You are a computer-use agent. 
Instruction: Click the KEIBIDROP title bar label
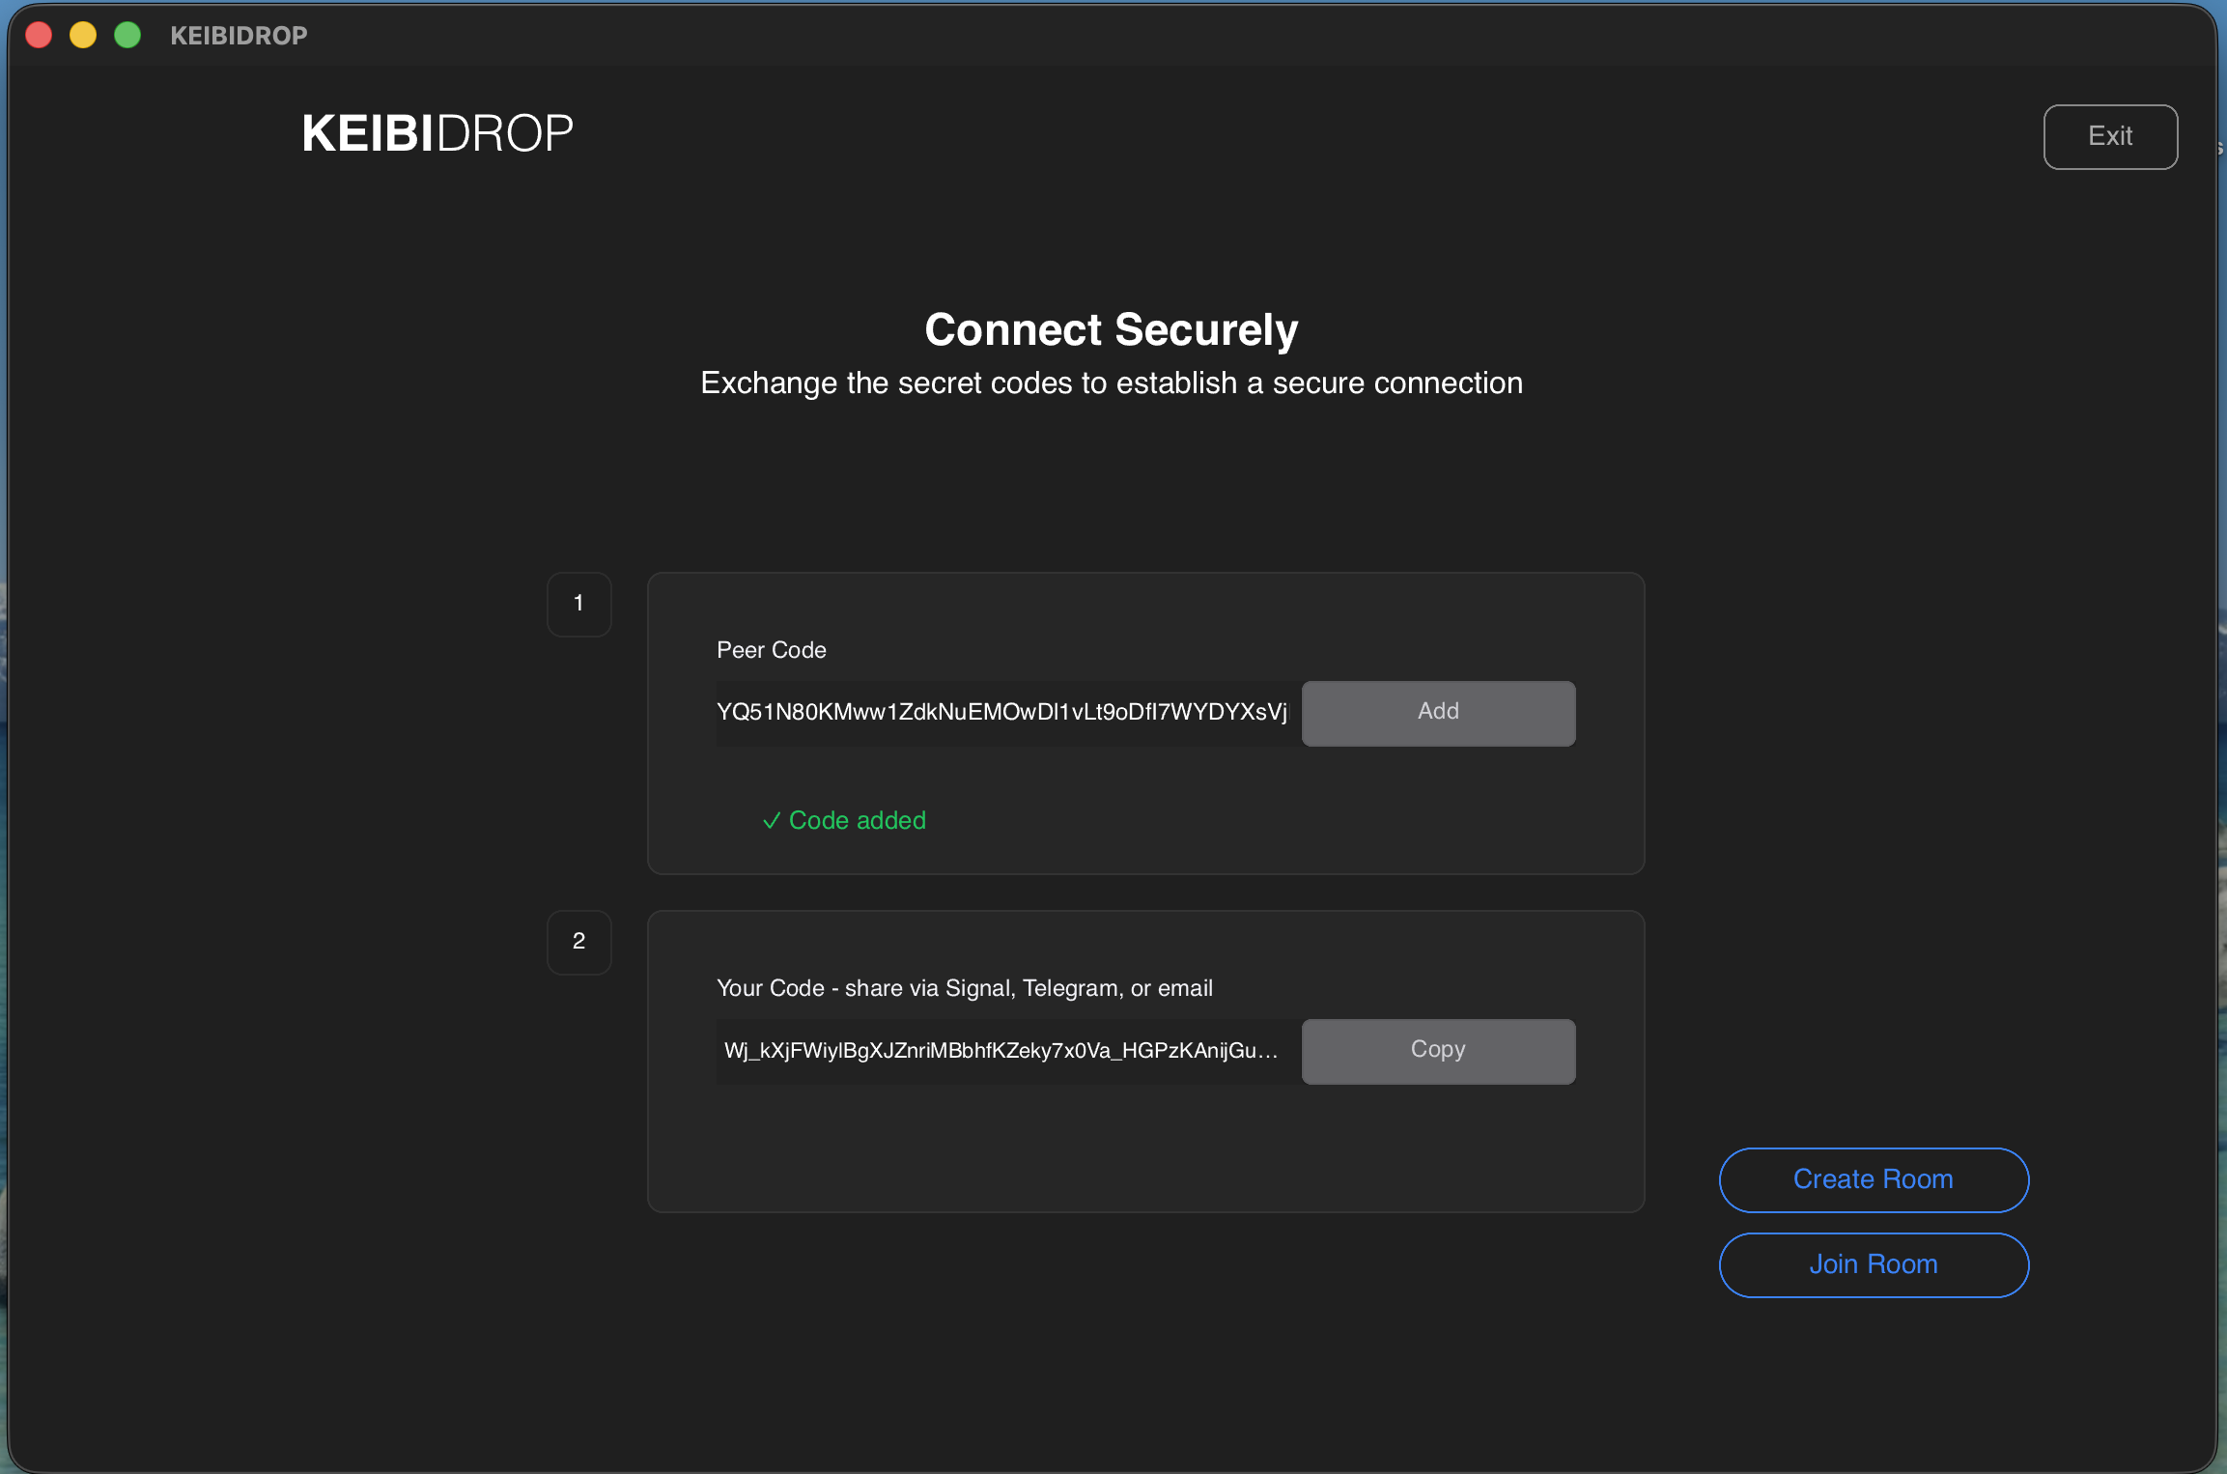(238, 35)
